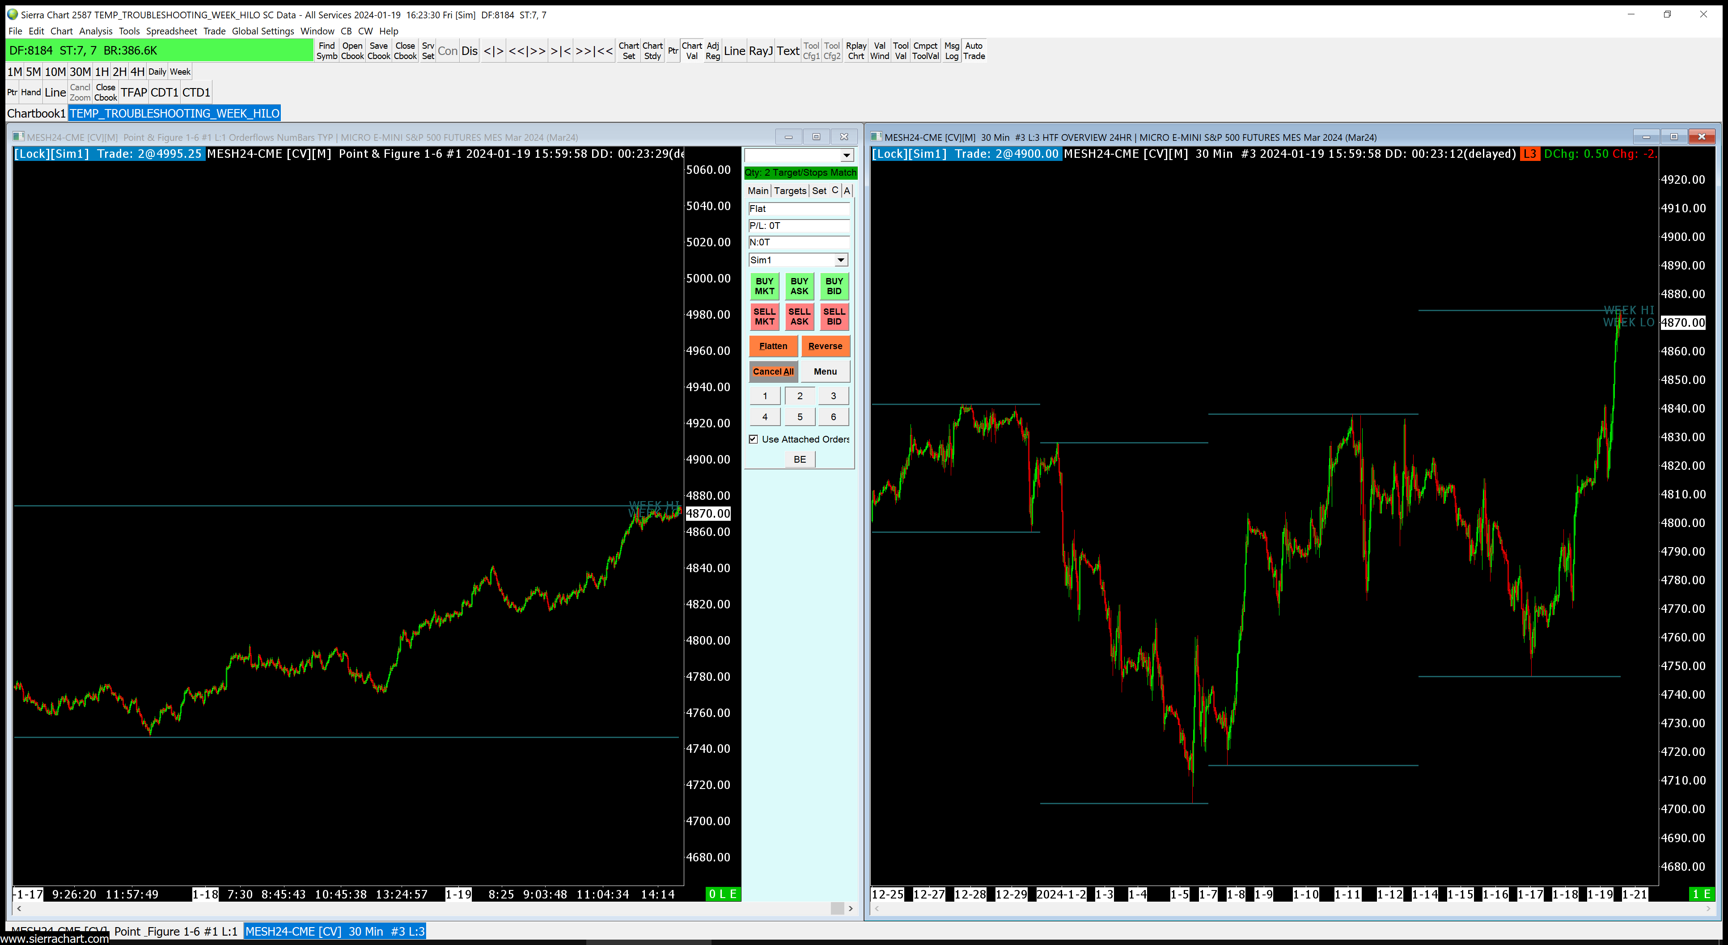This screenshot has width=1728, height=945.
Task: Toggle Use Attached Orders checkbox
Action: [x=753, y=439]
